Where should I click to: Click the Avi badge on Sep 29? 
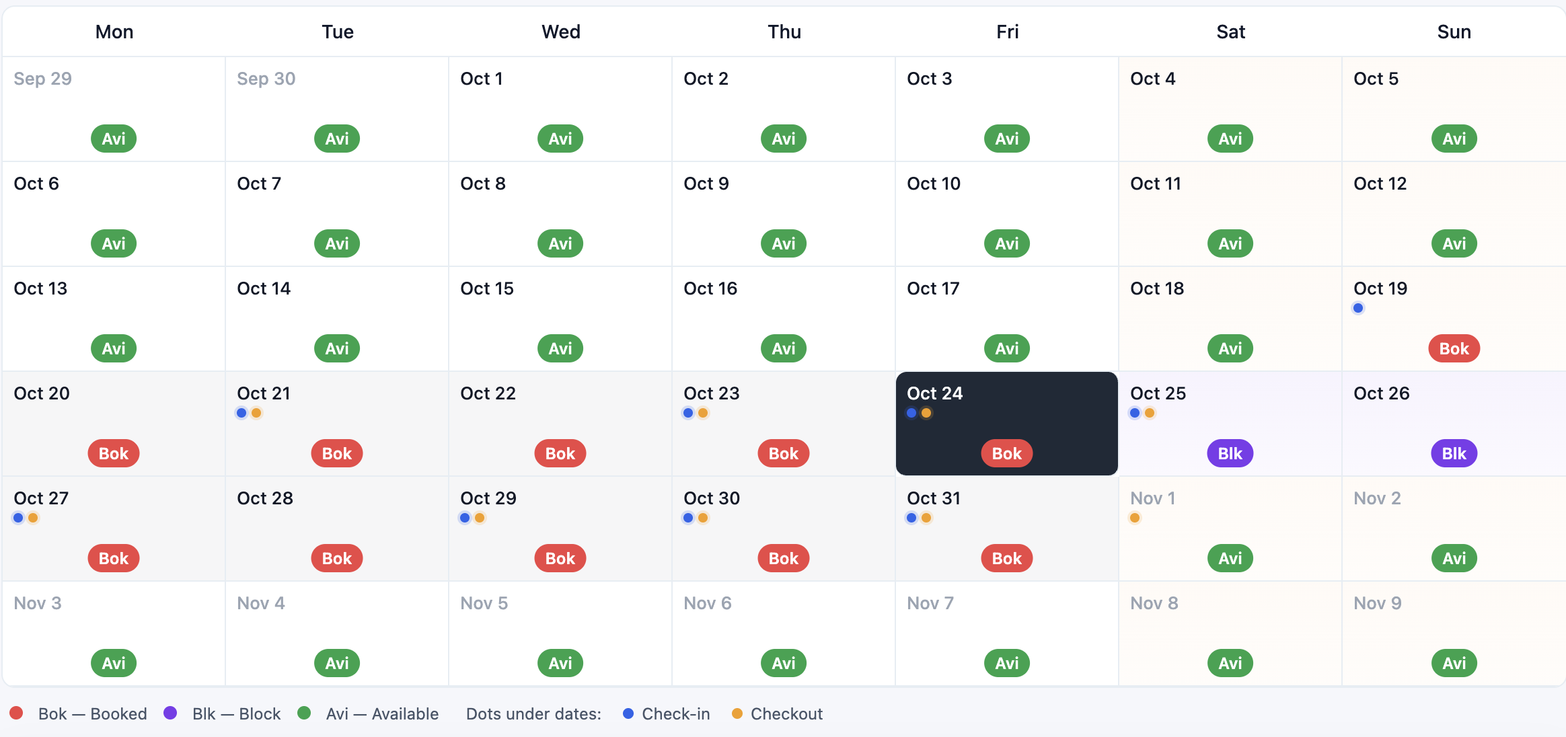point(113,139)
